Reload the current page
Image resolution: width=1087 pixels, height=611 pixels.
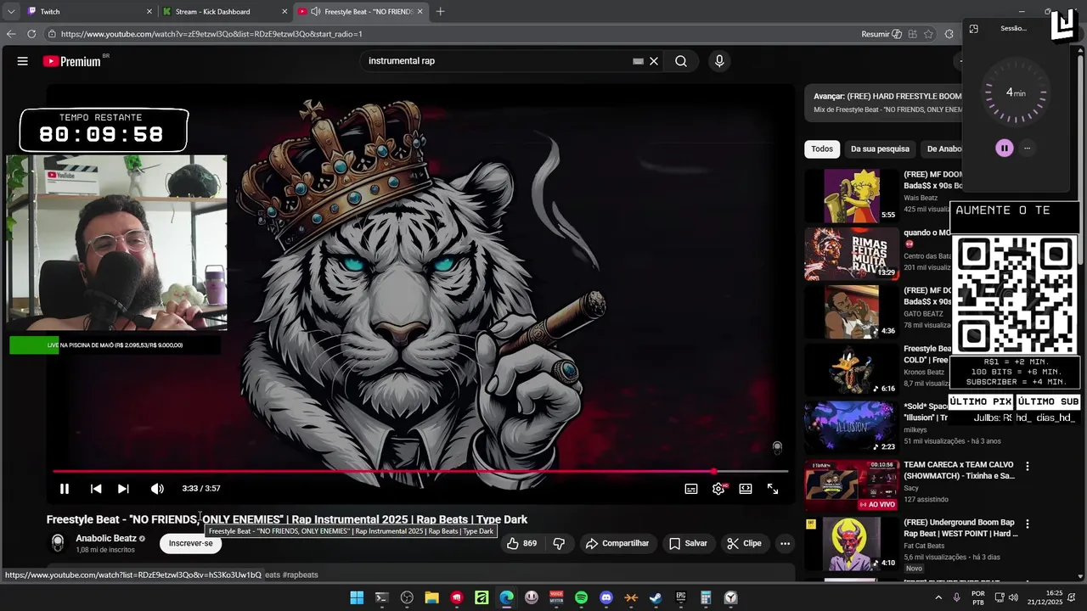(31, 34)
